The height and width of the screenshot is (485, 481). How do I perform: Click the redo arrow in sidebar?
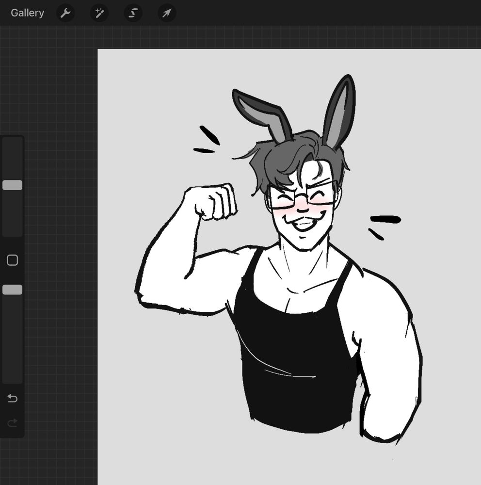[x=13, y=423]
